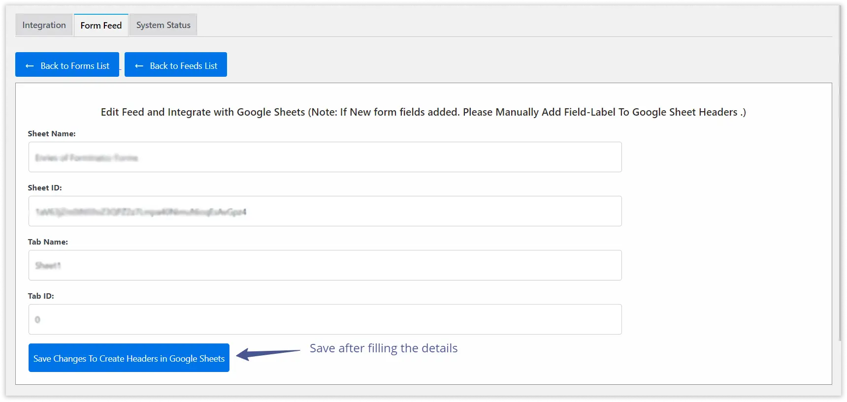This screenshot has width=847, height=402.
Task: Select the Form Feed tab
Action: [101, 25]
